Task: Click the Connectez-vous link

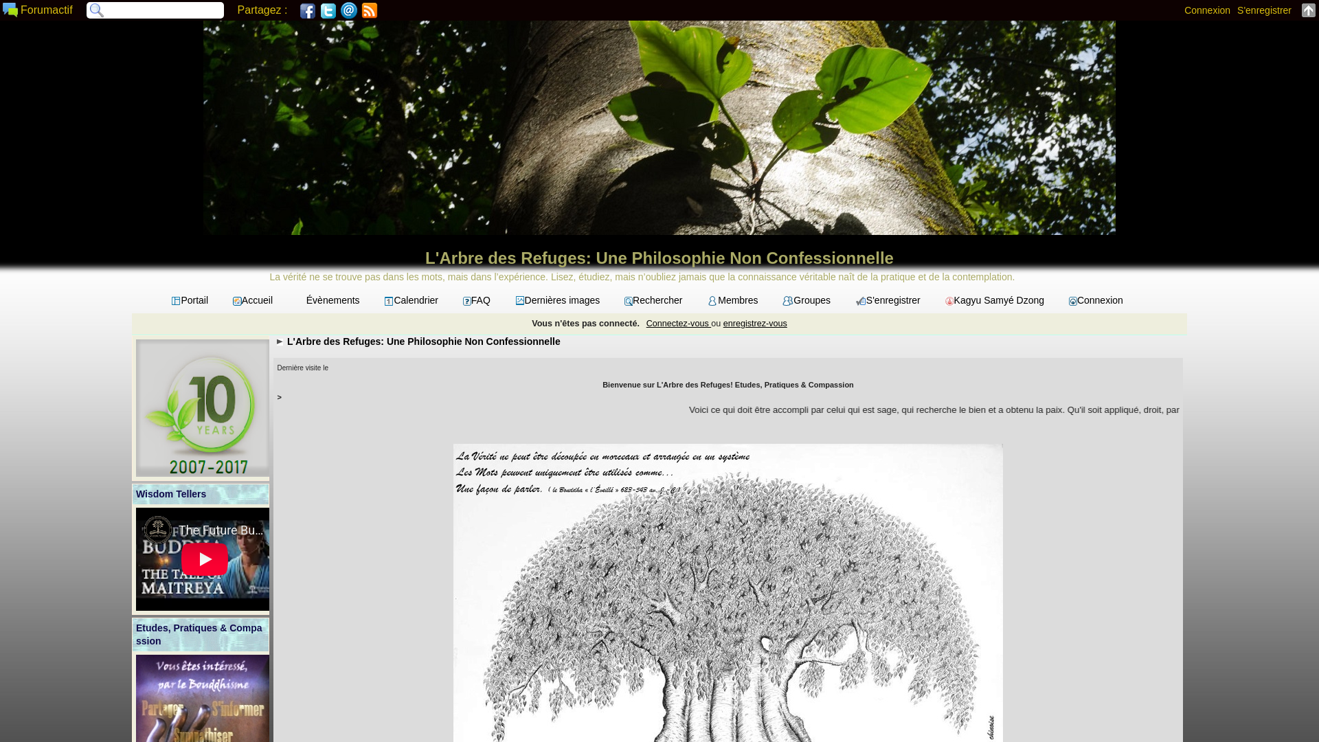Action: pos(677,323)
